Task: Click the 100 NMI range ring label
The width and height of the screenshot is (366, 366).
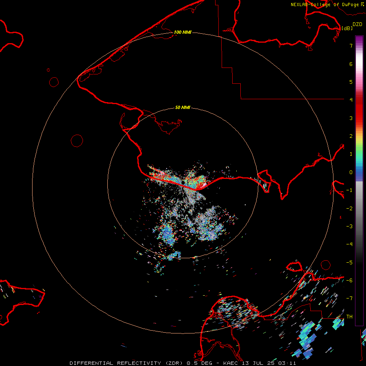Action: pos(183,32)
